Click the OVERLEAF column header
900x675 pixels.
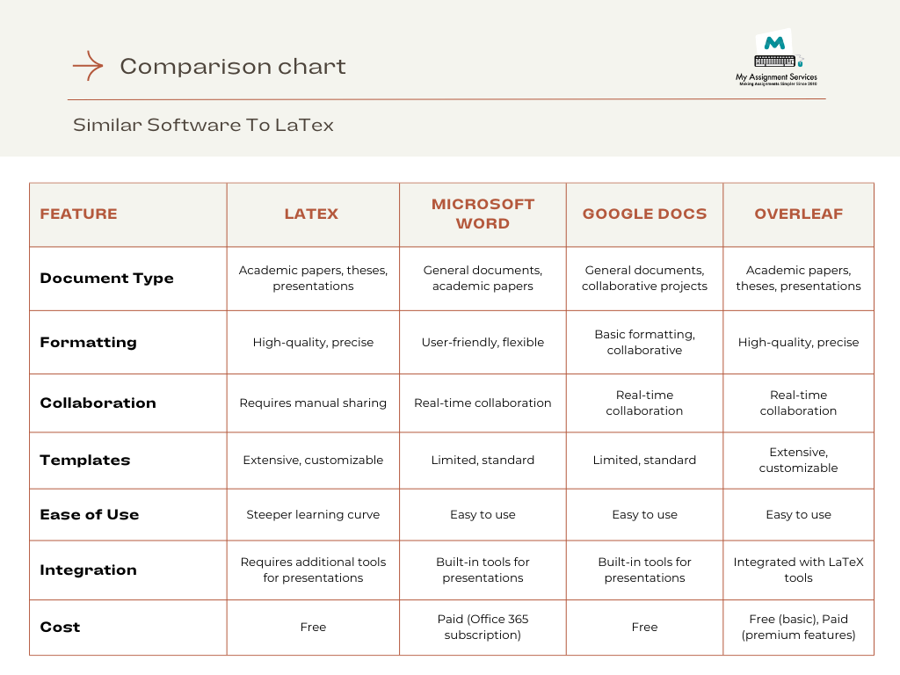tap(798, 214)
